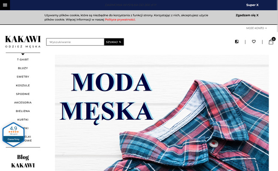Open the wishlist heart icon
Viewport: 278px width, 171px height.
(x=254, y=41)
